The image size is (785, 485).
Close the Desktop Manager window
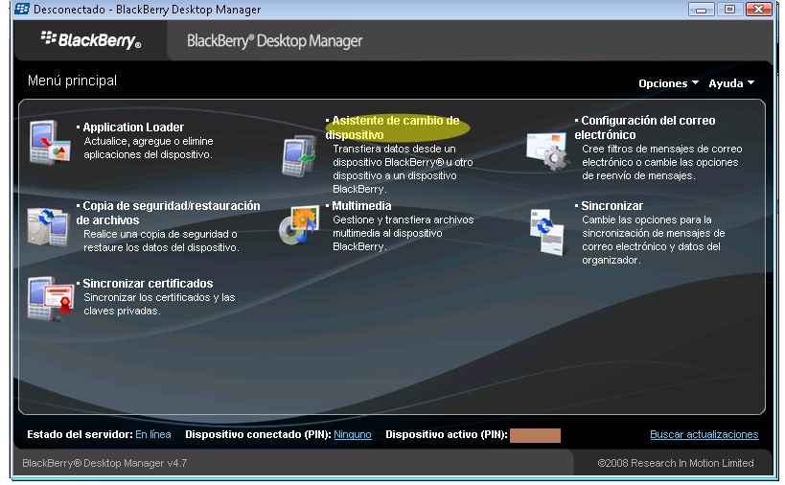[758, 10]
